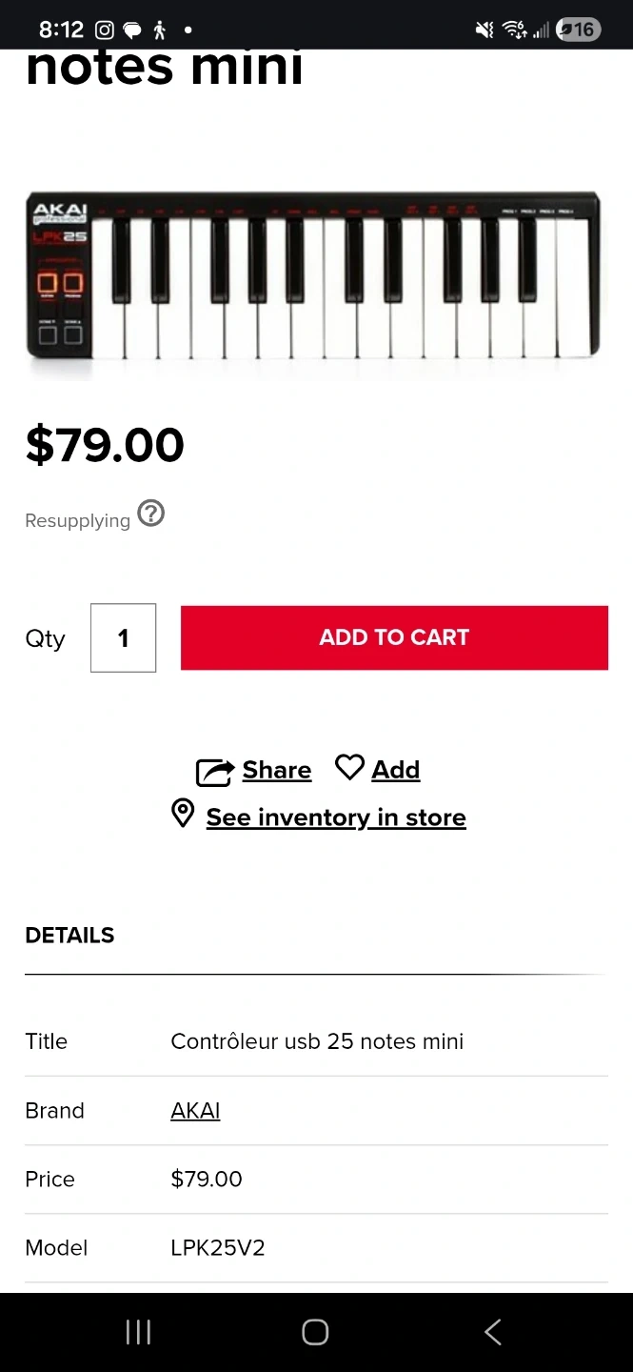Screen dimensions: 633x1372
Task: Open the Share link
Action: click(276, 770)
